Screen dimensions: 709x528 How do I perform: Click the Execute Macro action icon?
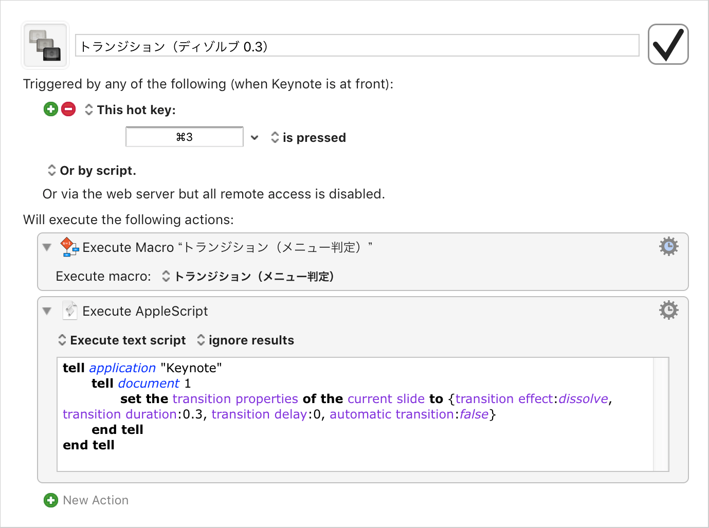[69, 247]
